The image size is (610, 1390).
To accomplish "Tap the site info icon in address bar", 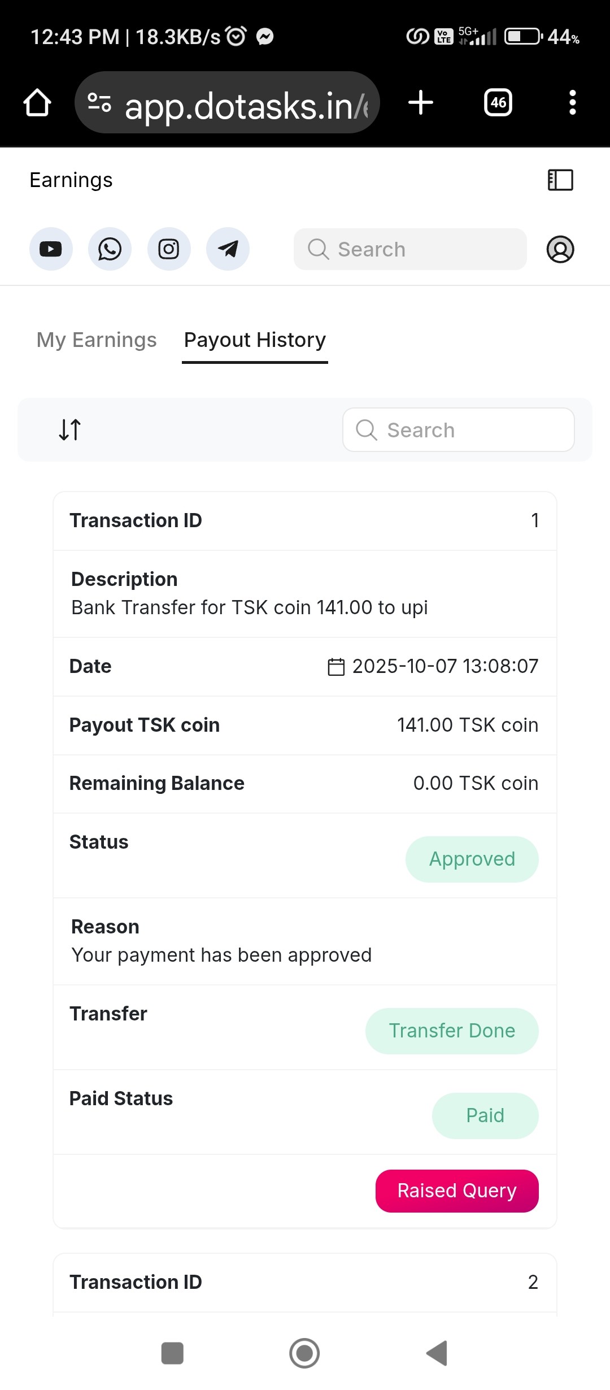I will point(99,103).
